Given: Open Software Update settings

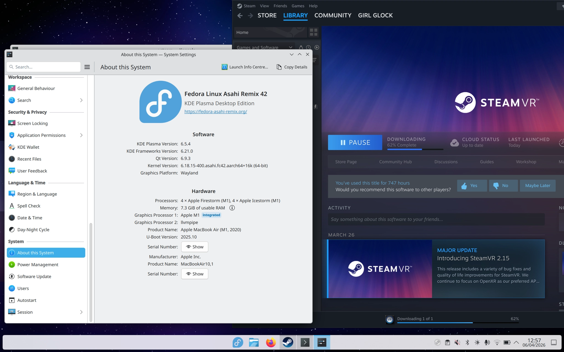Looking at the screenshot, I should [46, 276].
